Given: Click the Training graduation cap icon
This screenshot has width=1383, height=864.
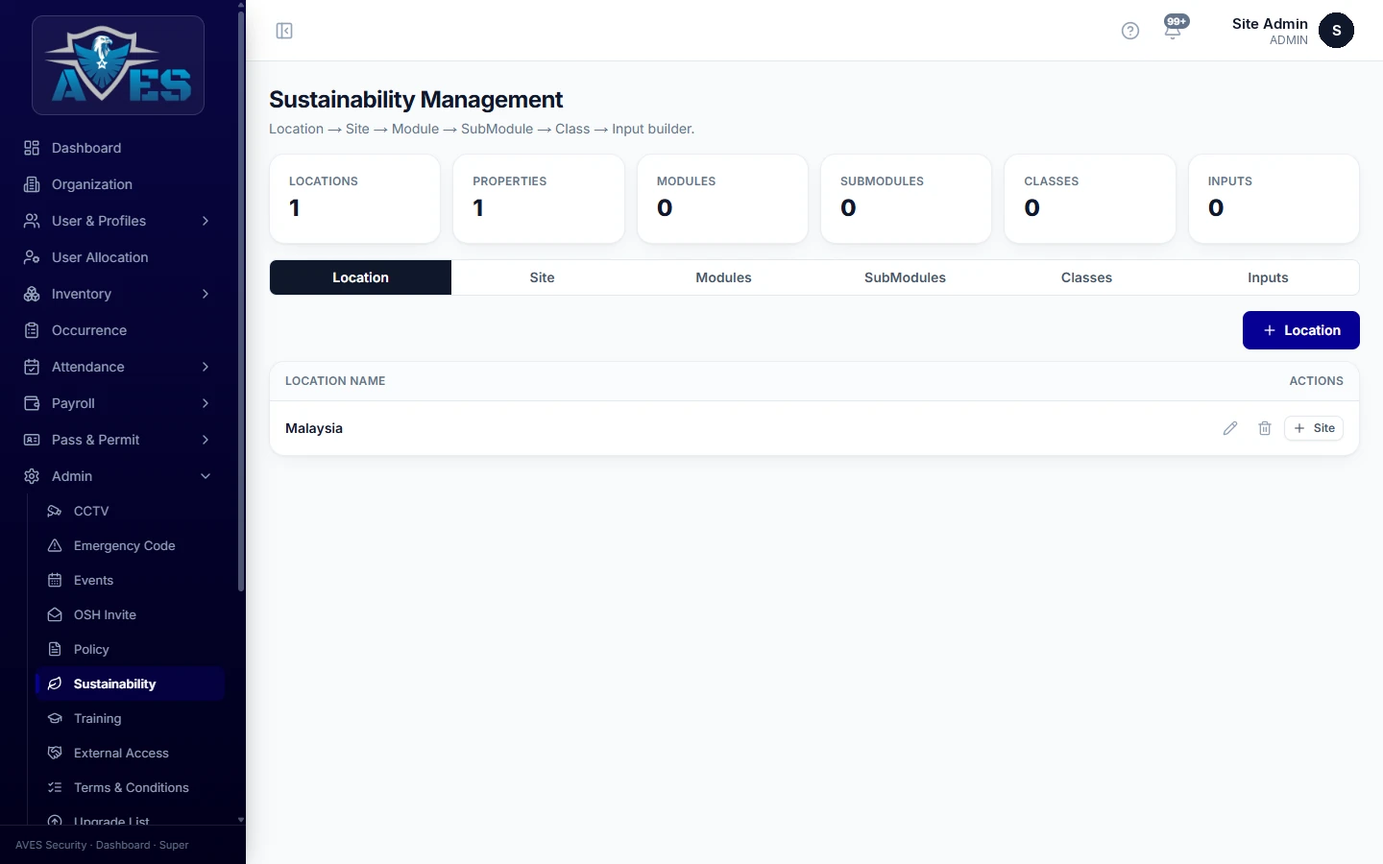Looking at the screenshot, I should click(55, 718).
